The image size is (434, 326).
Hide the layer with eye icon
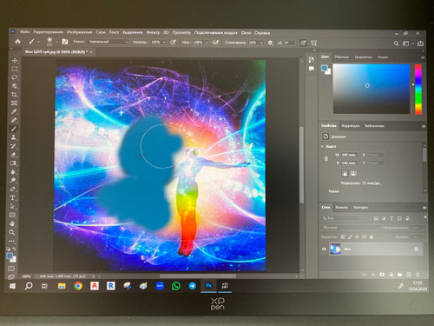coord(324,249)
